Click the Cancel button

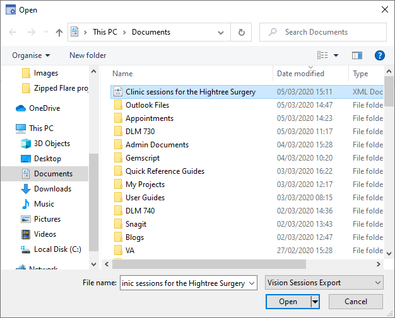point(356,302)
